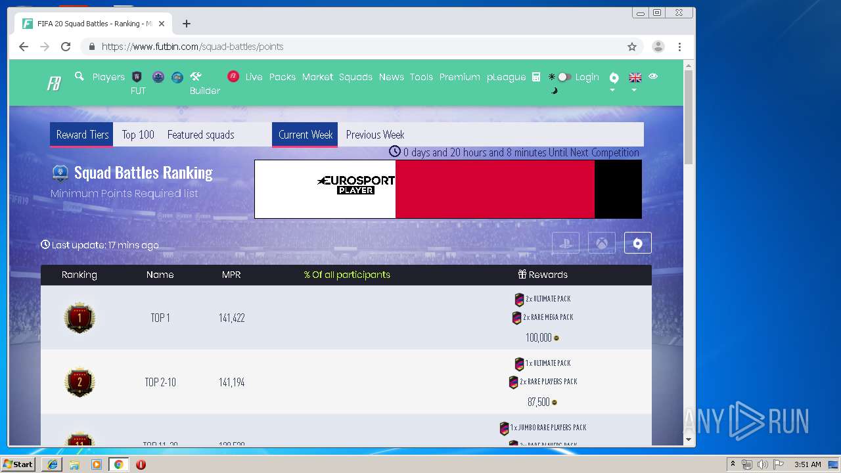This screenshot has height=473, width=841.
Task: Click the 1x Jumbo Rare Players Pack reward
Action: pyautogui.click(x=543, y=428)
